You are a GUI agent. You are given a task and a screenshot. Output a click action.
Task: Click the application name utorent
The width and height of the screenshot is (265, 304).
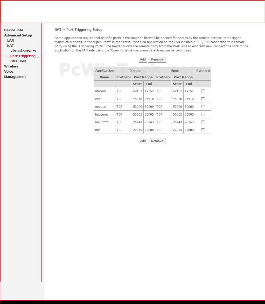point(101,91)
